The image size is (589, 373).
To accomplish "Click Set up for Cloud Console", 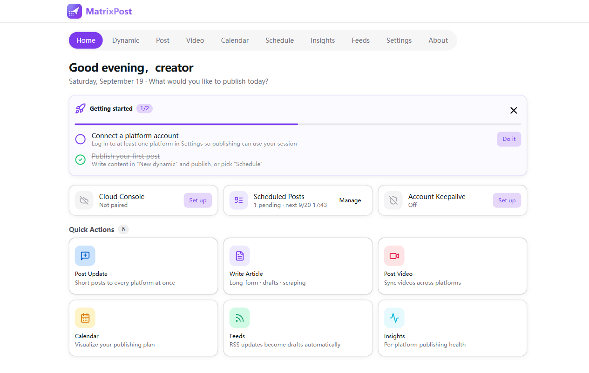I will pos(198,200).
